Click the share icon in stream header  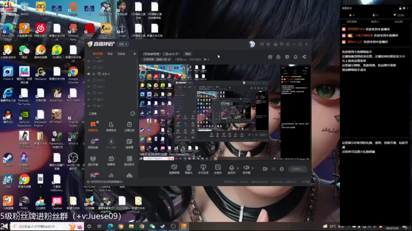point(304,57)
